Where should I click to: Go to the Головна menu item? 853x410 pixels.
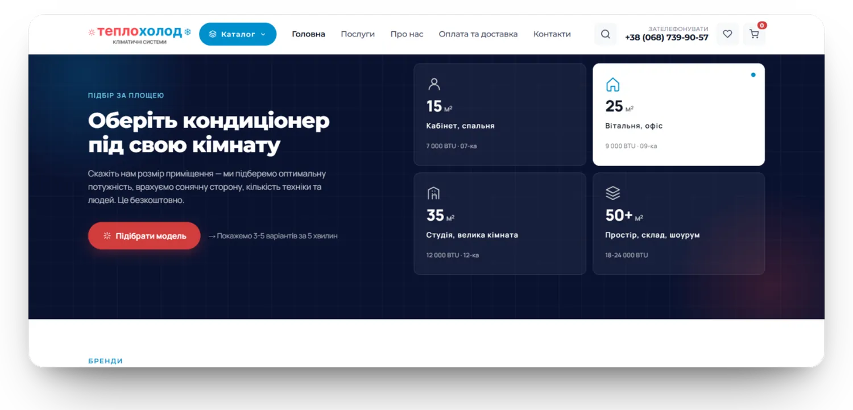(308, 34)
